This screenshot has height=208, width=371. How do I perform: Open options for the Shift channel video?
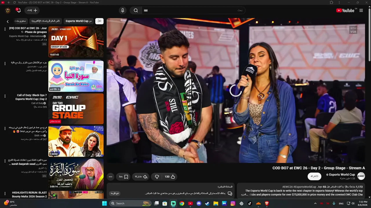click(5, 128)
